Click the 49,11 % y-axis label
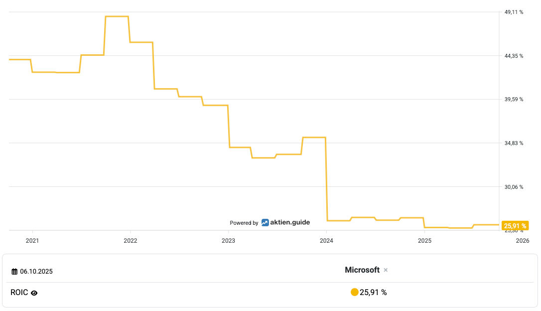541x311 pixels. click(x=514, y=12)
